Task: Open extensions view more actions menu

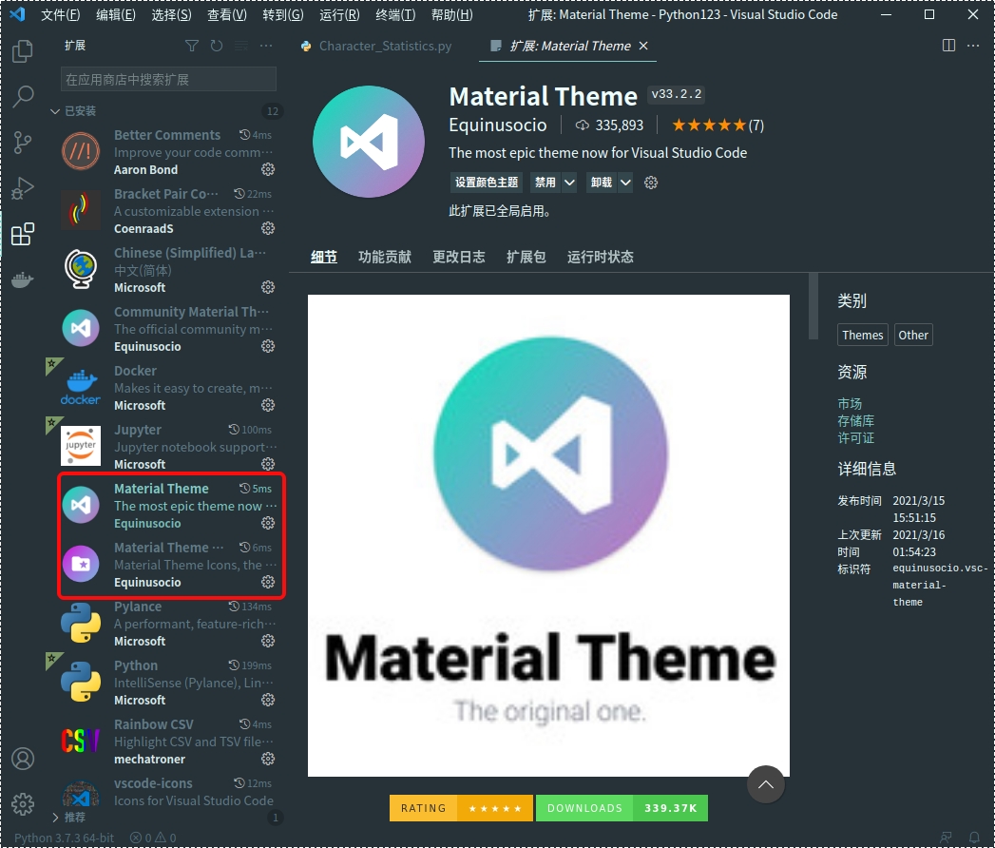Action: (x=266, y=46)
